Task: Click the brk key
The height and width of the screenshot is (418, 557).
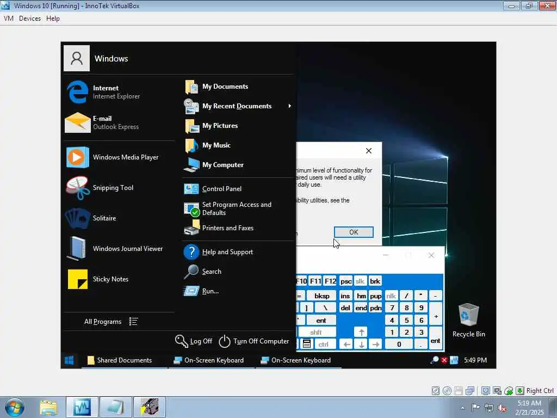Action: pyautogui.click(x=375, y=281)
